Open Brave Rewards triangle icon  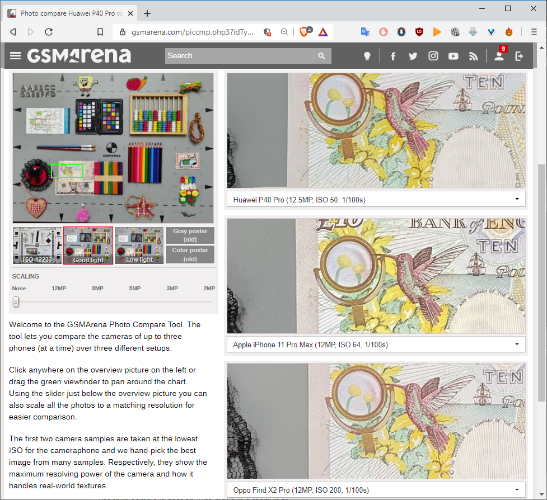click(323, 32)
